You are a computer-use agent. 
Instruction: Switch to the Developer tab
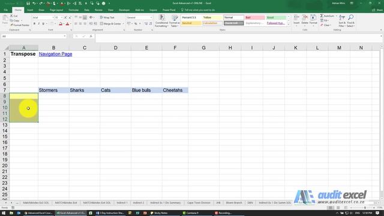(x=124, y=10)
